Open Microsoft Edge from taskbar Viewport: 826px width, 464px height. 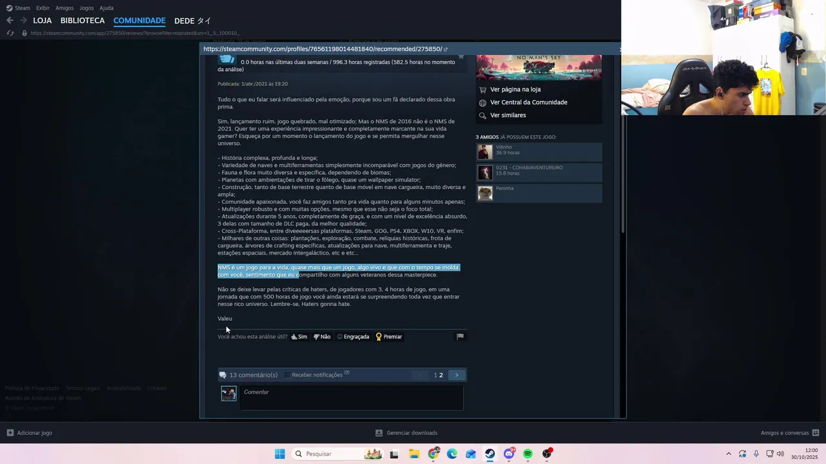click(x=452, y=454)
